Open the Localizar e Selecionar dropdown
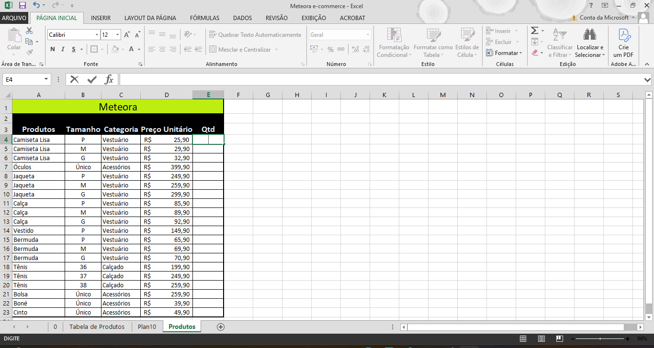654x348 pixels. (590, 43)
